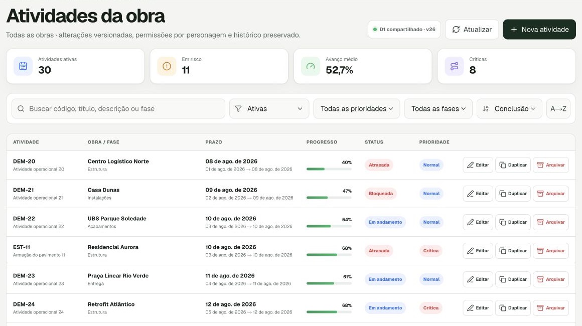Edit the DEM-23 activity
The image size is (582, 326).
478,279
